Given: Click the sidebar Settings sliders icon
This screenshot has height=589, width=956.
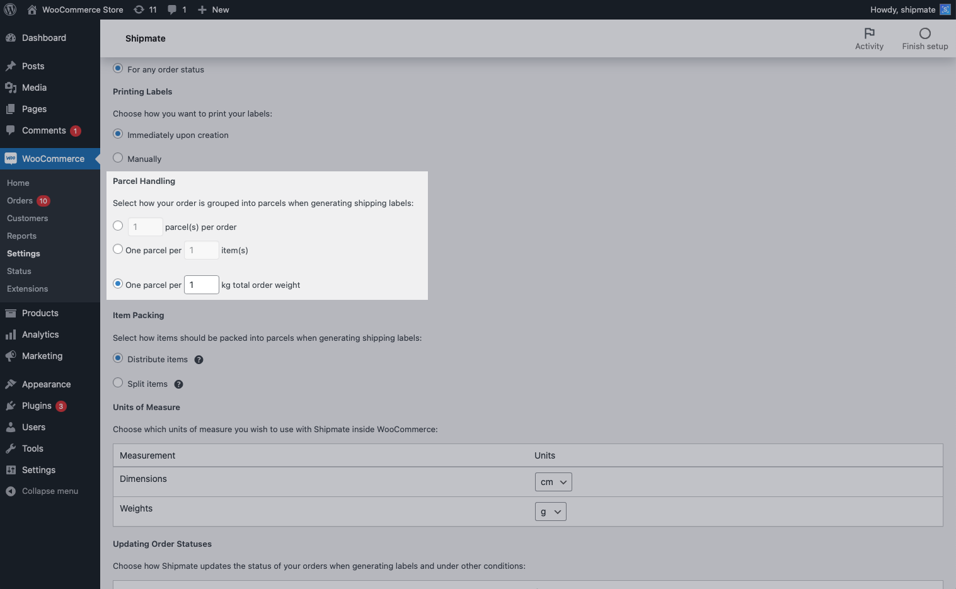Looking at the screenshot, I should coord(11,470).
